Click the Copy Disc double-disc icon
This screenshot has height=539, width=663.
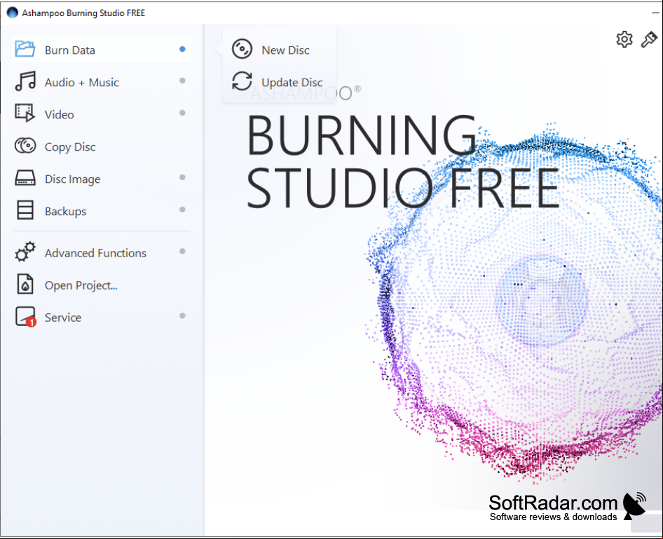[x=25, y=146]
